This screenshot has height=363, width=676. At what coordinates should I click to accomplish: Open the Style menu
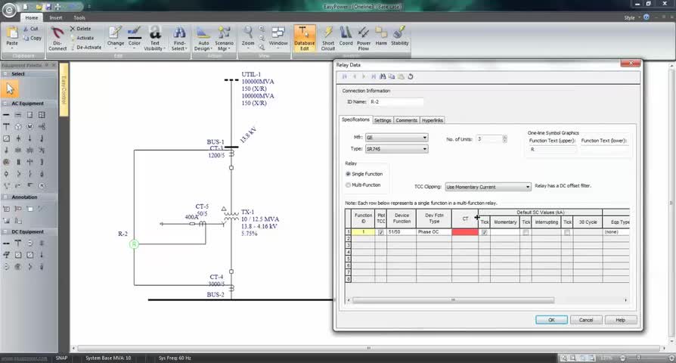631,17
